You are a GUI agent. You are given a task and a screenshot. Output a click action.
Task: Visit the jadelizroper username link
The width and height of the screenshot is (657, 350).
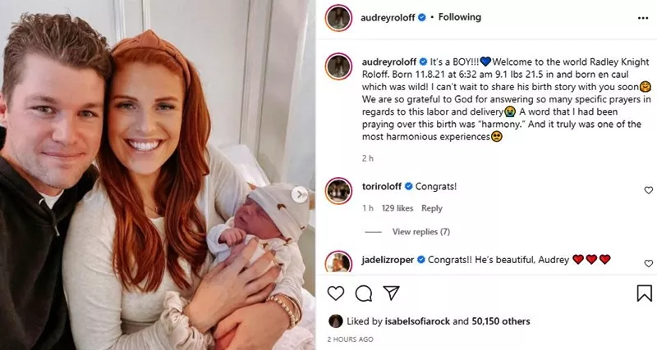click(388, 260)
